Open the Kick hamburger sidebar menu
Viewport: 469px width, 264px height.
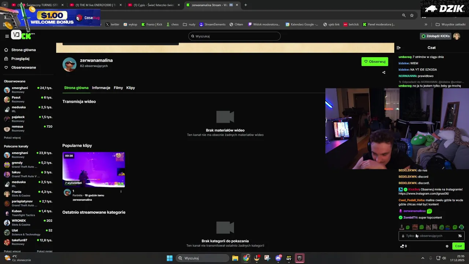pos(7,36)
